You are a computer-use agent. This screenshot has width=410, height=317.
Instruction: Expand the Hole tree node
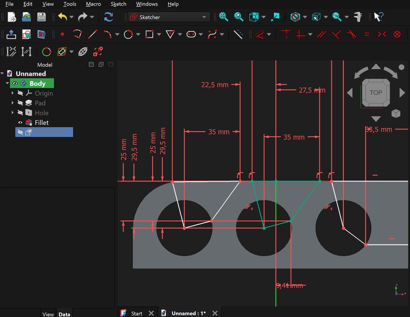click(12, 113)
